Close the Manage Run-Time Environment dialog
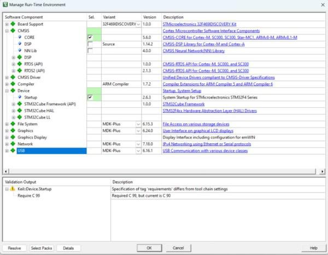This screenshot has height=255, width=328. 323,5
